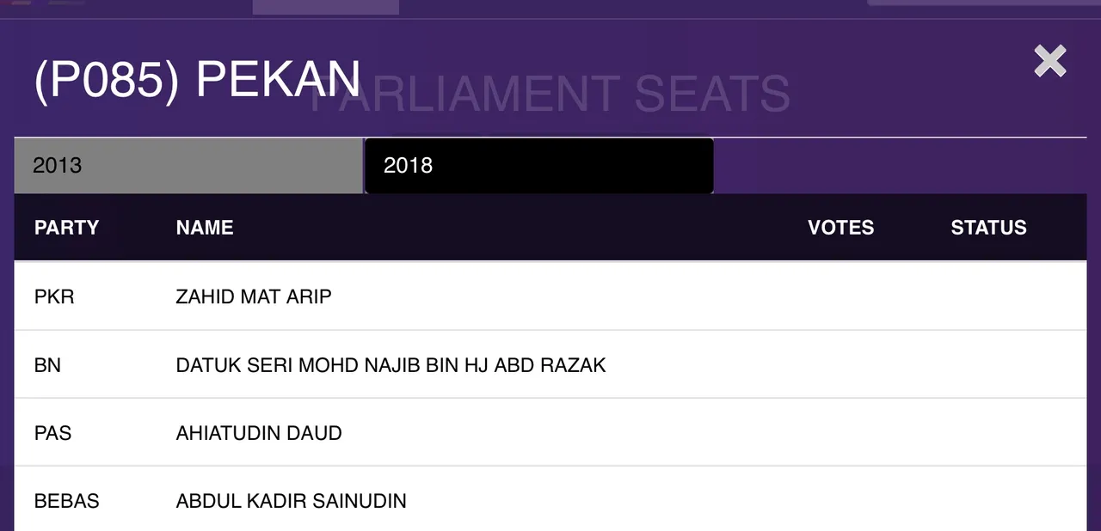
Task: Click the empty votes cell for PAS row
Action: coord(840,433)
